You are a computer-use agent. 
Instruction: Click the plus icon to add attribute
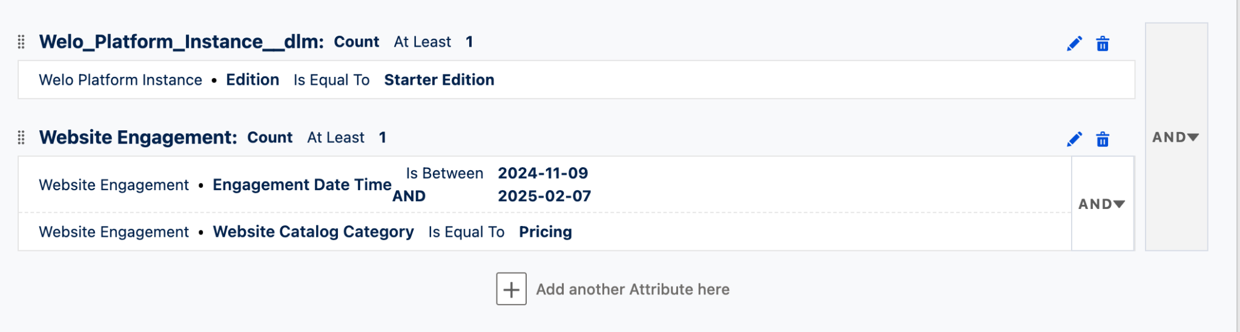pos(511,289)
